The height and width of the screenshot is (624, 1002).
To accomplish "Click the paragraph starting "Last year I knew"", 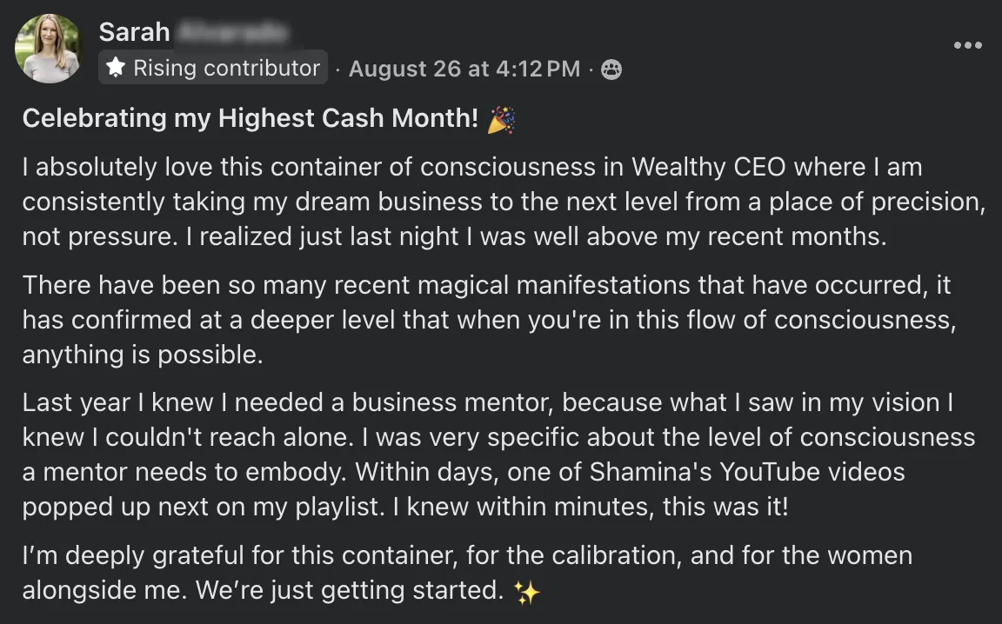I will (496, 437).
